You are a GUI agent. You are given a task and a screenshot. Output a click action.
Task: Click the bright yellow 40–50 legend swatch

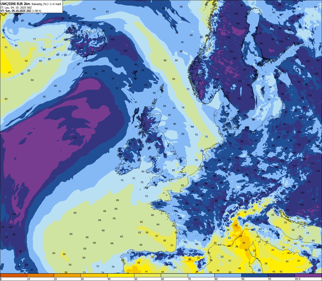[x=121, y=275]
